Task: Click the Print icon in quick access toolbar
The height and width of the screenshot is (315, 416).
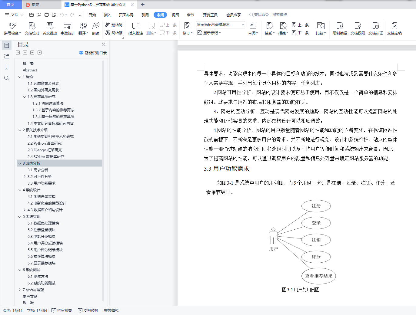Action: pos(47,15)
